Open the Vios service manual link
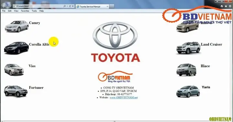Screen dimensions: 233x122 [x=32, y=66]
